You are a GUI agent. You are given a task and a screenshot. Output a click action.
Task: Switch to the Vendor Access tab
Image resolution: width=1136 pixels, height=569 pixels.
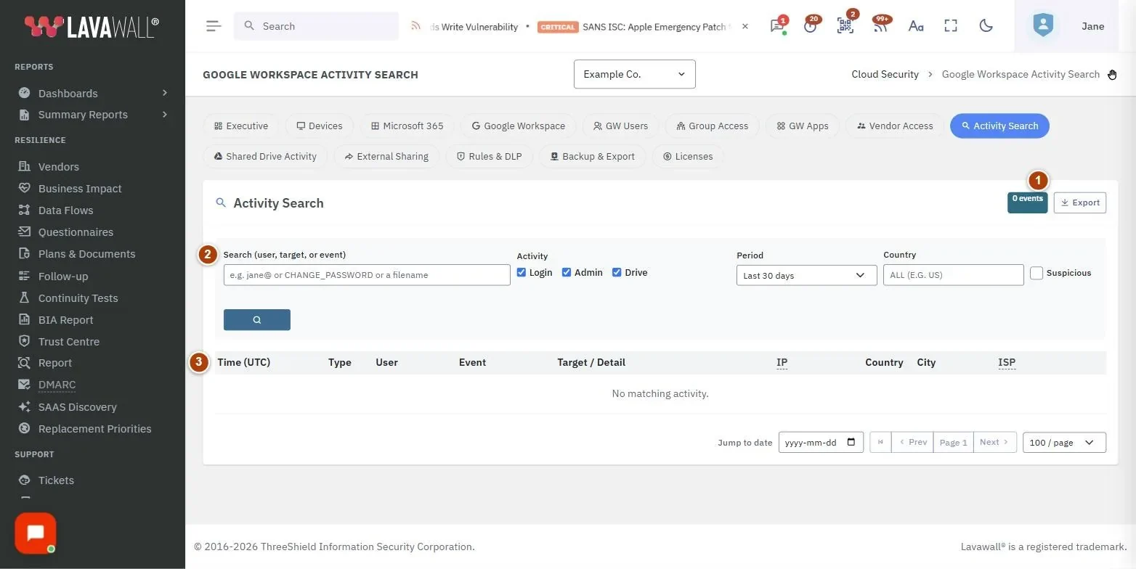click(895, 126)
